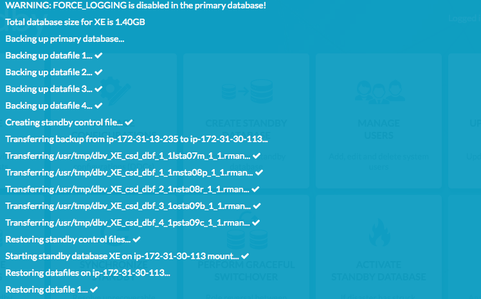Click checkmark after Starting standby database XE
Screen dimensions: 481x299
245,256
